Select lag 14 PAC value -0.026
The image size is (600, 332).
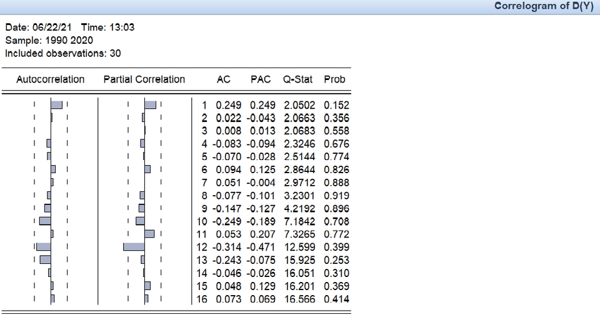point(261,273)
